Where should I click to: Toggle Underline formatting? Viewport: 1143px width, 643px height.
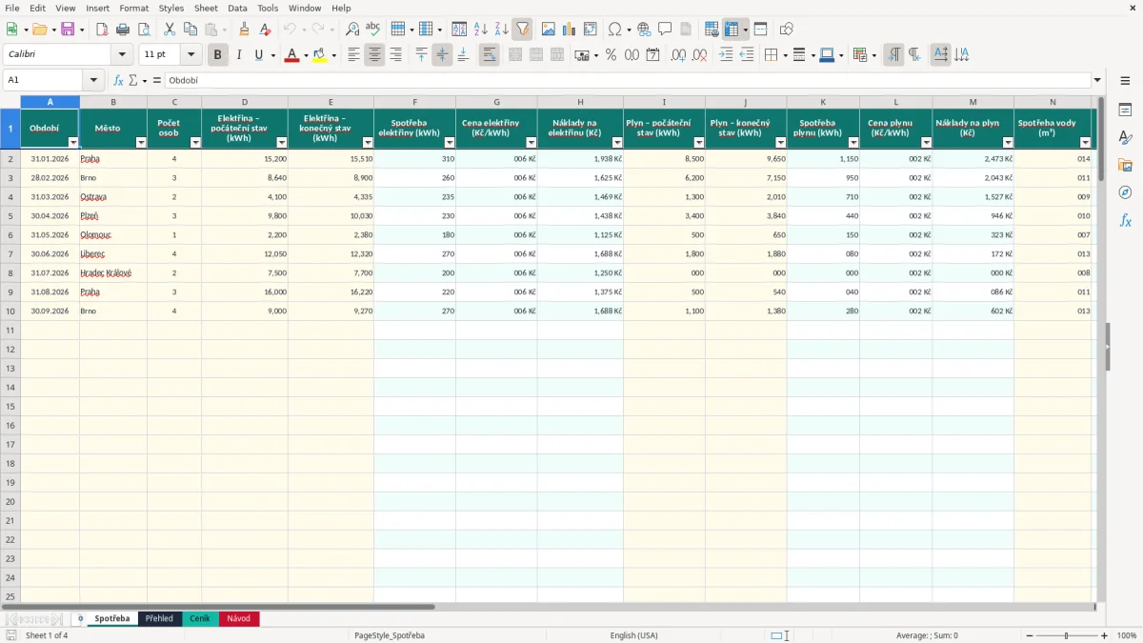[x=258, y=55]
